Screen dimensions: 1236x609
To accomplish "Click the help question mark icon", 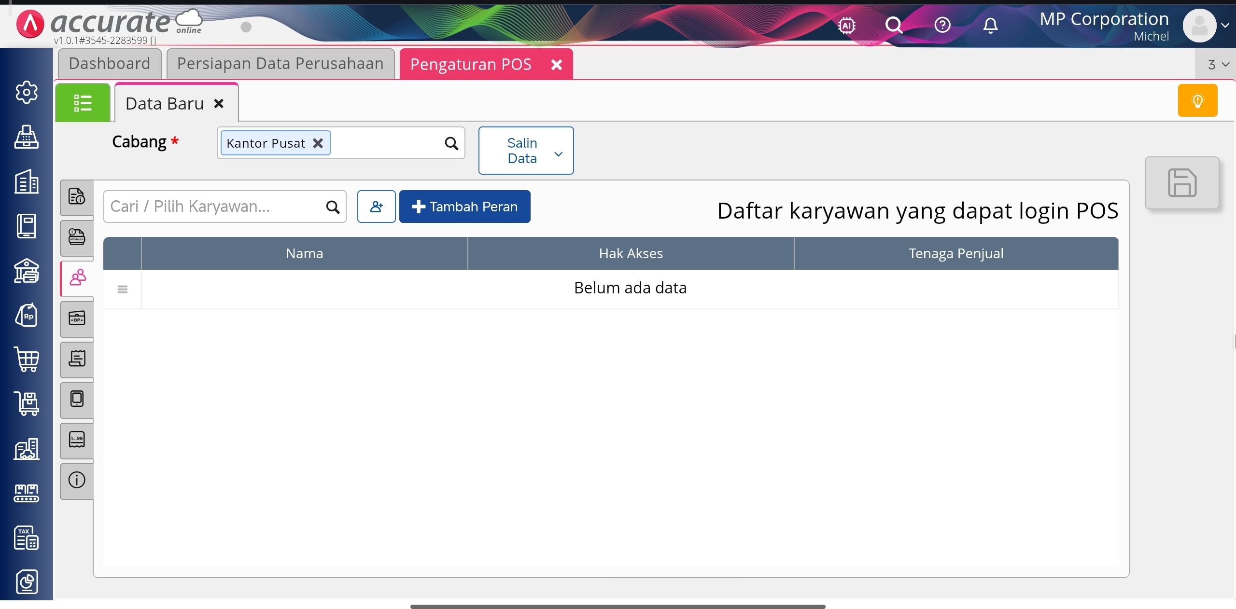I will [x=942, y=25].
